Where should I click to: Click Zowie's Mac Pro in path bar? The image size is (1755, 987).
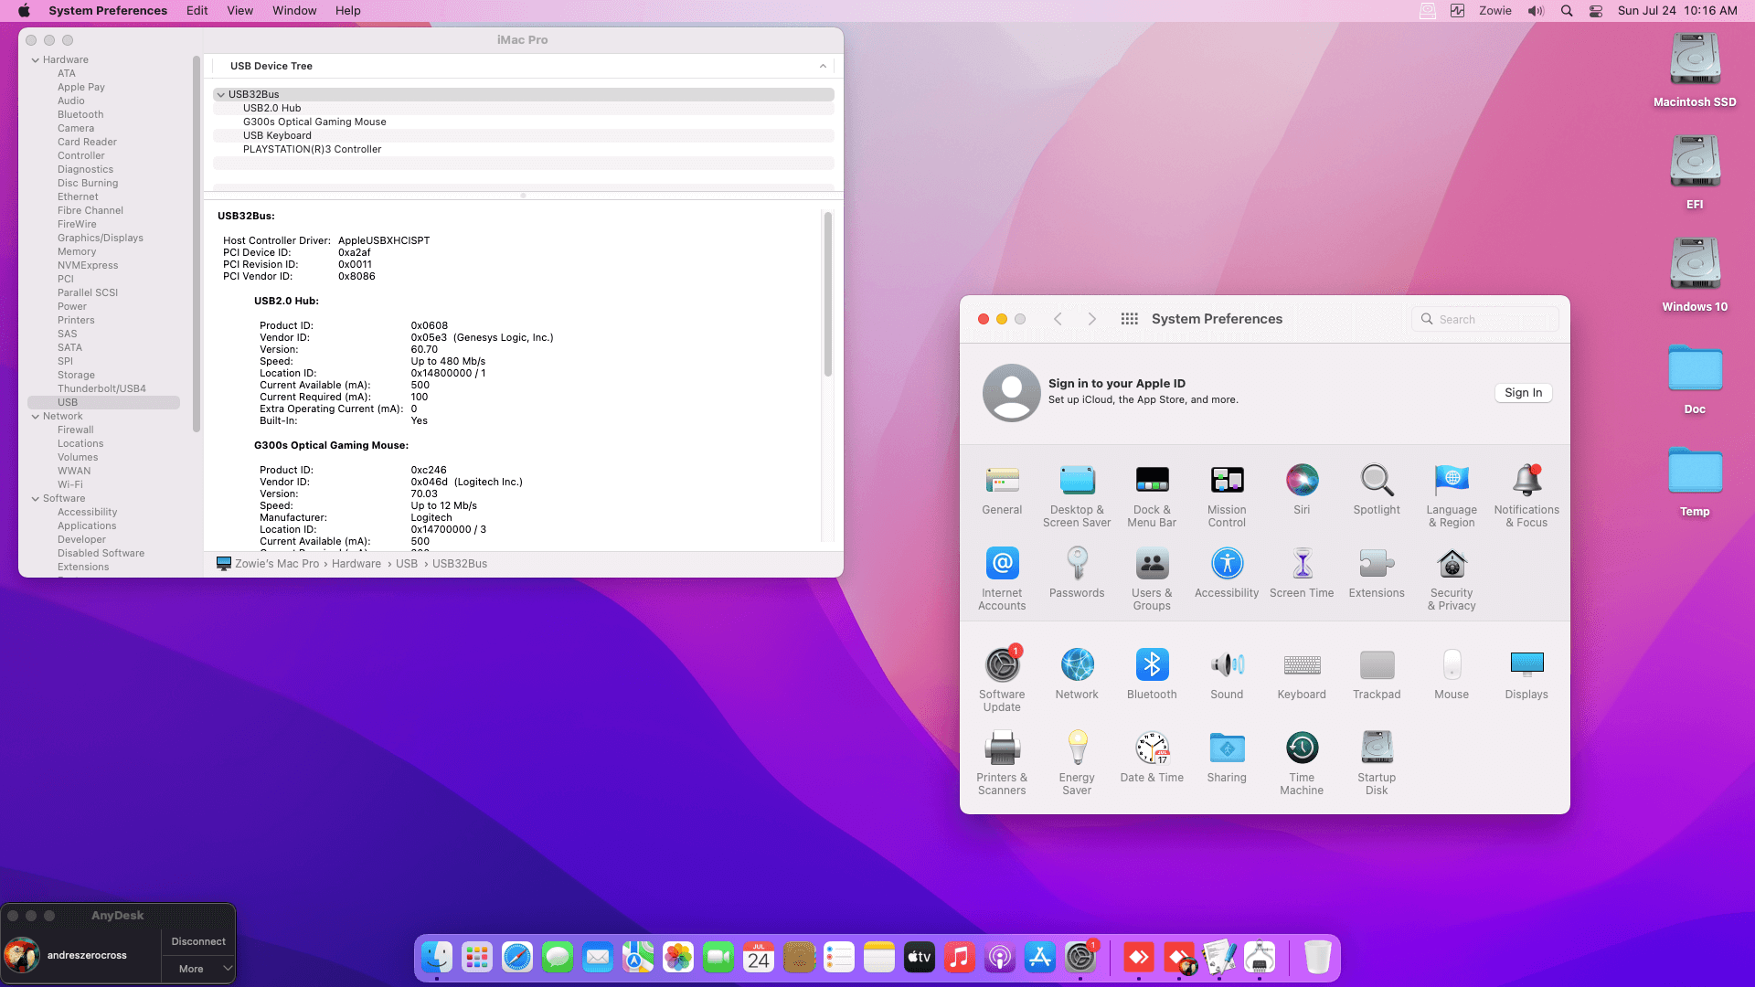(277, 564)
